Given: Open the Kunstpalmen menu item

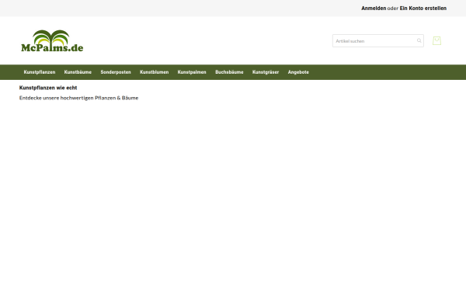Looking at the screenshot, I should click(192, 72).
